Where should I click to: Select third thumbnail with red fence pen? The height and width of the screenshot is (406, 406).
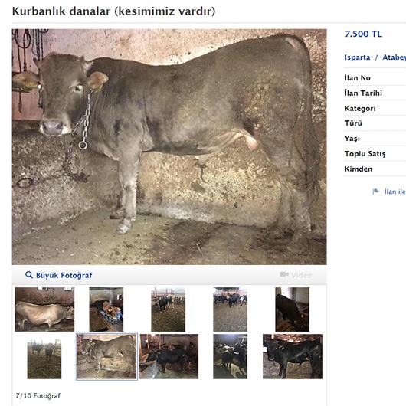point(169,309)
